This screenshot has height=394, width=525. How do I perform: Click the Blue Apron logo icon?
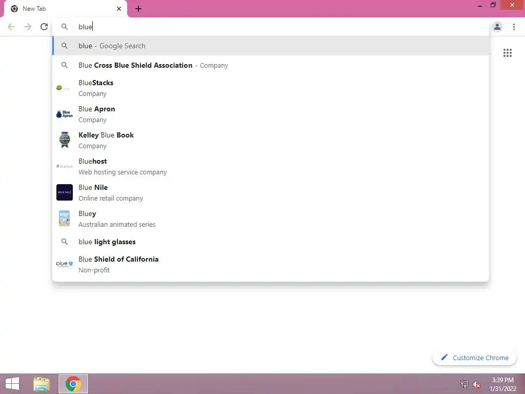click(x=64, y=114)
